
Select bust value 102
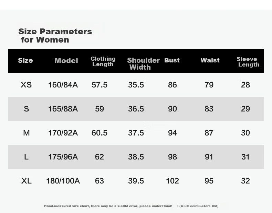[172, 181]
